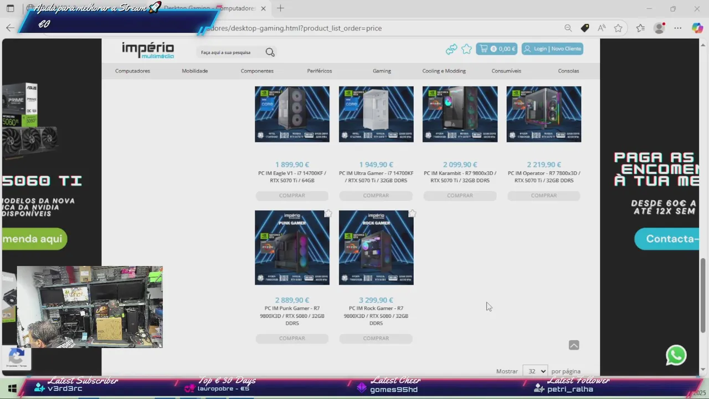Click the site search input field
The height and width of the screenshot is (399, 709).
pyautogui.click(x=230, y=52)
